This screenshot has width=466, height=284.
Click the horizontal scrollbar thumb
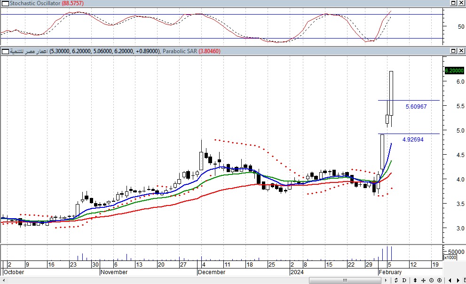click(346, 280)
